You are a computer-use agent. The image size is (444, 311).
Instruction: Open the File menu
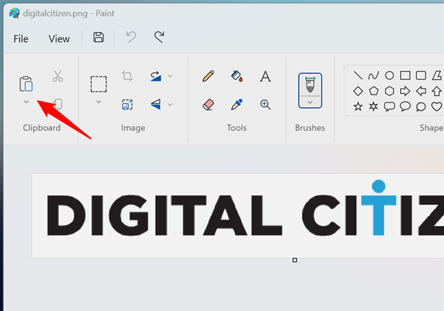tap(21, 39)
